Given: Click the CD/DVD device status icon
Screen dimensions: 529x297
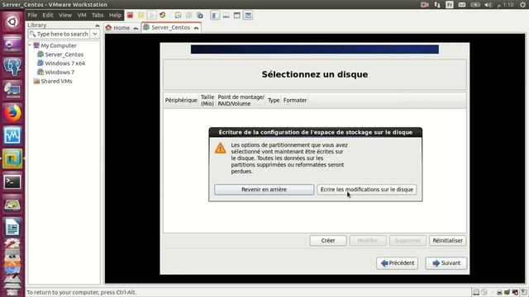Looking at the screenshot, I should click(484, 292).
